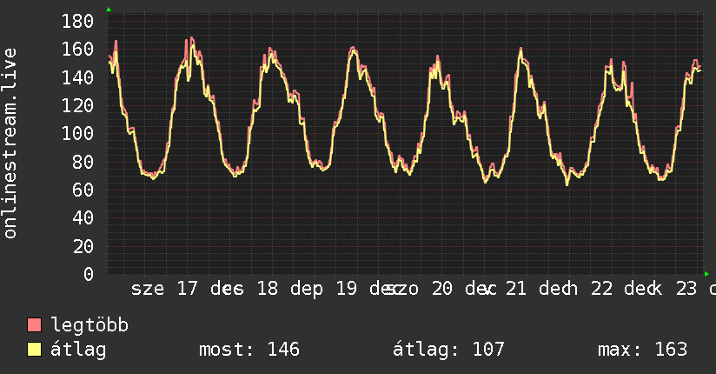Select the átlag legend label beside yellow swatch

(x=78, y=350)
